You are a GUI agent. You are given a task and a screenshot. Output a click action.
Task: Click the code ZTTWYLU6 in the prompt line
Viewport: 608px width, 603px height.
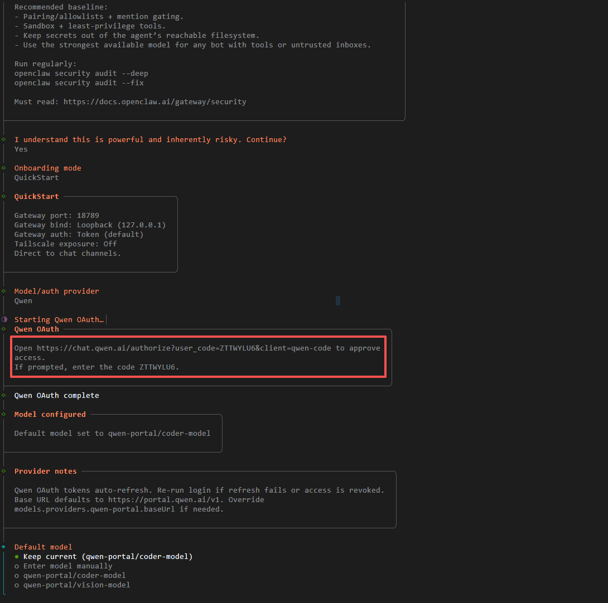(x=157, y=367)
